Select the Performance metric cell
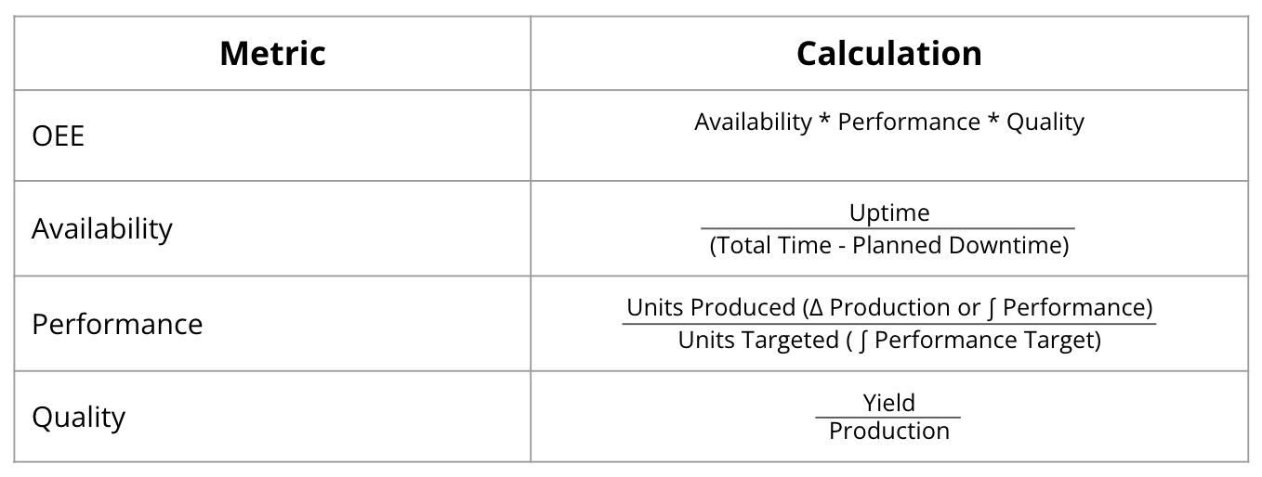This screenshot has height=477, width=1262. pyautogui.click(x=117, y=324)
